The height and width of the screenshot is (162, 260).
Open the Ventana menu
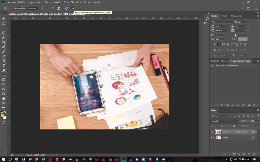[x=87, y=2]
